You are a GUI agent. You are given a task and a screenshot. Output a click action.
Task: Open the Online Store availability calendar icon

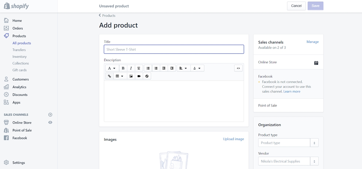point(316,63)
